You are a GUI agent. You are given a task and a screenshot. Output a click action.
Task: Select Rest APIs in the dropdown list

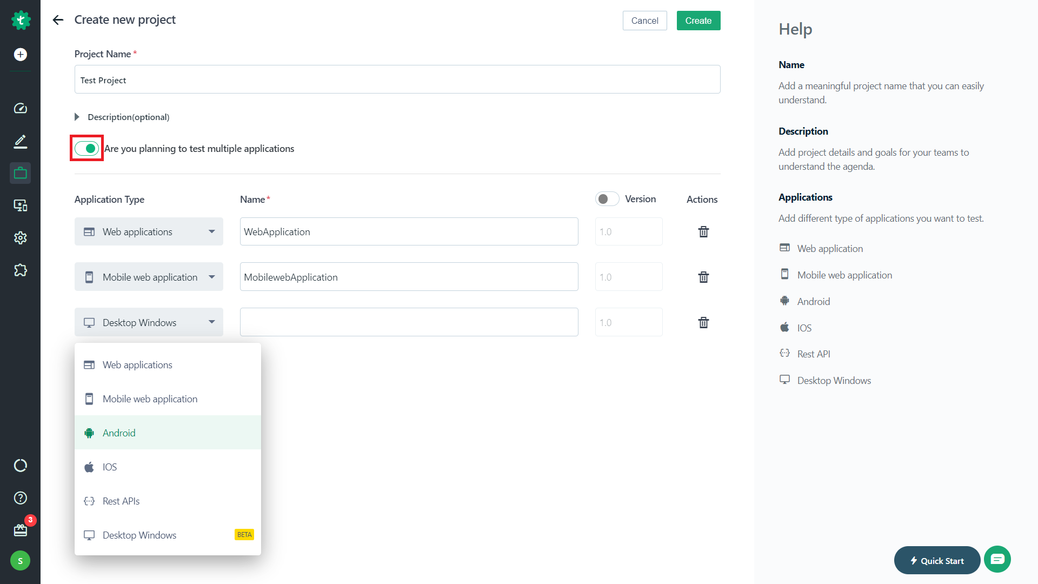tap(168, 501)
